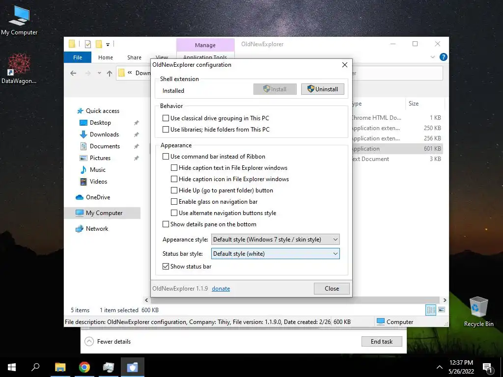Image resolution: width=503 pixels, height=377 pixels.
Task: Open the Manage contextual tab
Action: [205, 45]
